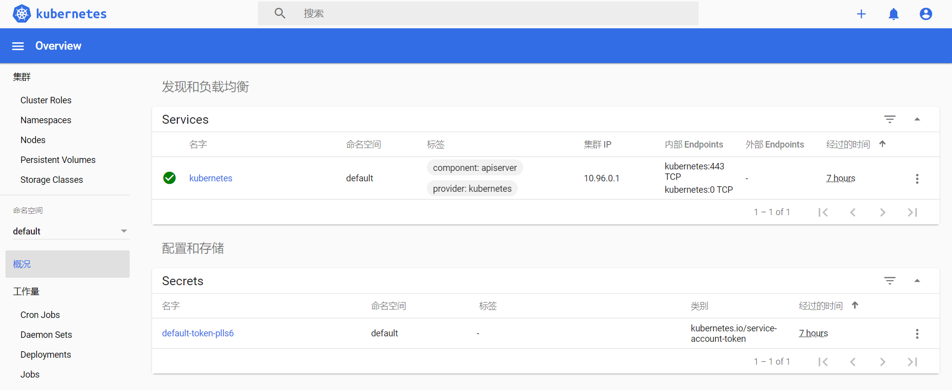Image resolution: width=952 pixels, height=390 pixels.
Task: Click the 工作量 sidebar section heading
Action: 26,292
